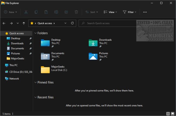Screen dimensions: 176x116
Task: Open the Filter dropdown menu
Action: (129, 12)
